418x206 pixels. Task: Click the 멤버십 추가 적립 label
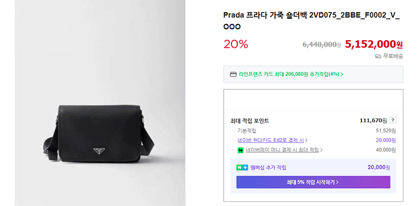[268, 168]
